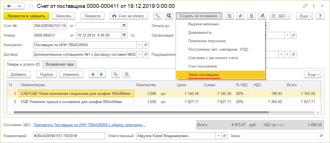The height and width of the screenshot is (143, 330).
Task: Click Номенклатура column header
Action: click(77, 85)
